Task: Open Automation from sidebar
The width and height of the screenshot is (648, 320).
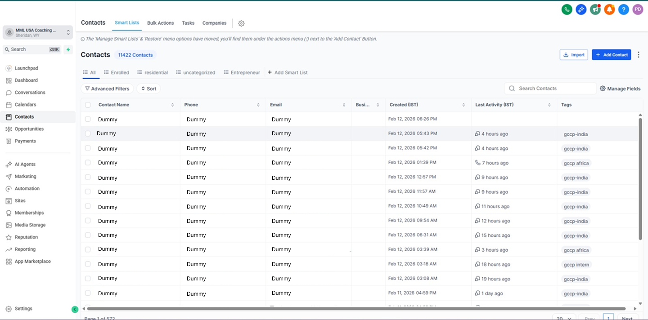Action: coord(27,189)
